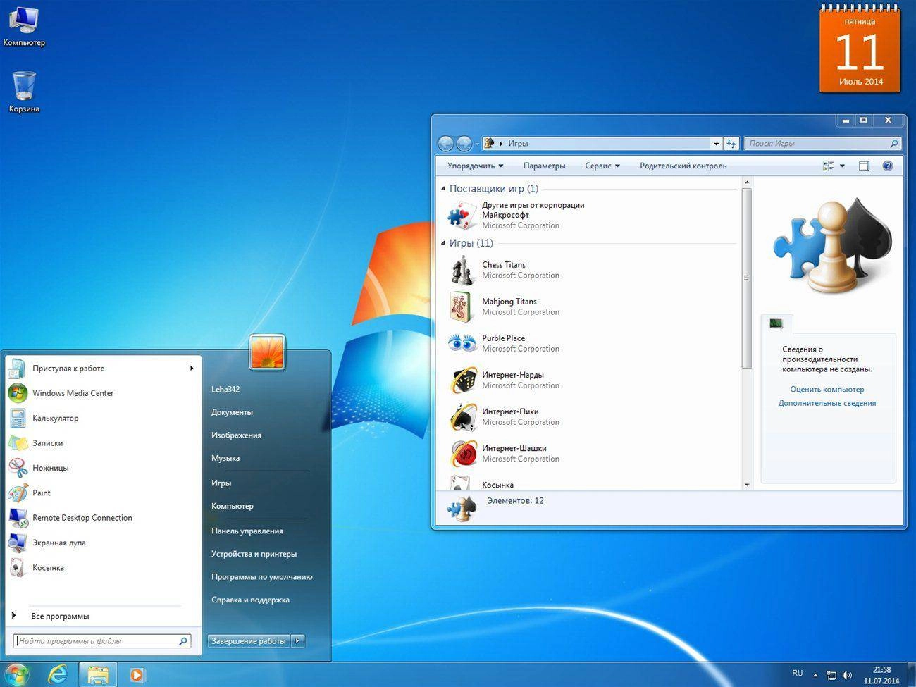Click the RU language indicator
Screen dimensions: 916x687
(x=797, y=674)
